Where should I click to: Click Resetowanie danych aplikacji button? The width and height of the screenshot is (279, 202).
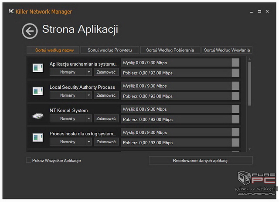pos(201,161)
